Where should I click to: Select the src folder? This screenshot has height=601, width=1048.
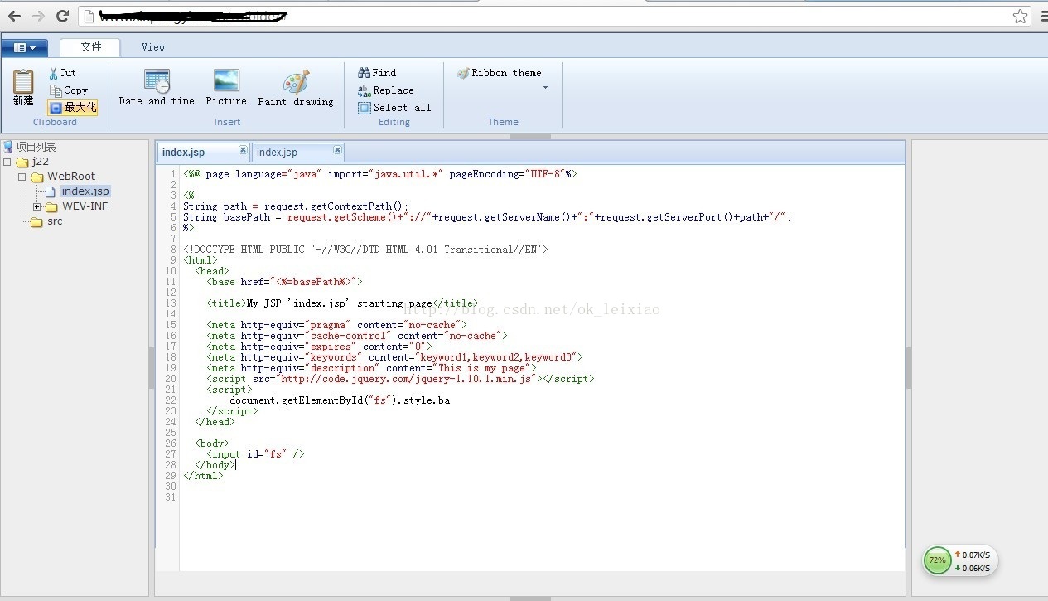pyautogui.click(x=55, y=221)
